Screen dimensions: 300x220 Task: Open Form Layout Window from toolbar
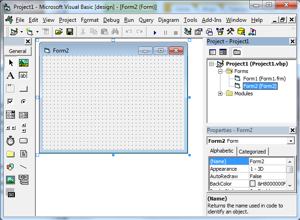pos(209,32)
